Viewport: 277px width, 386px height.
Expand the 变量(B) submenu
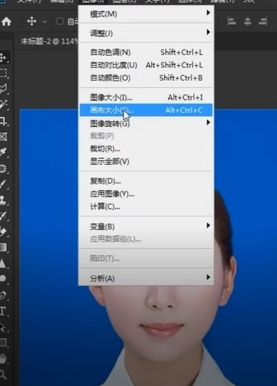click(146, 226)
